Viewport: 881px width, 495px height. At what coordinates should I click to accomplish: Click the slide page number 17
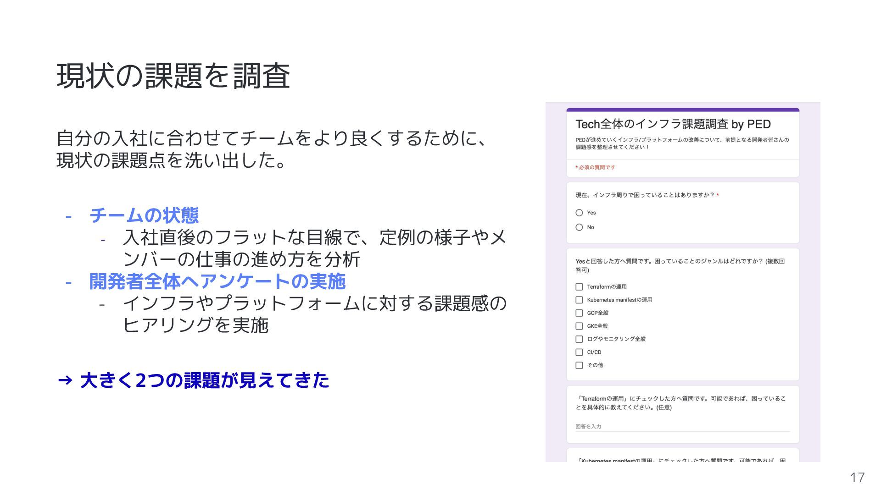pyautogui.click(x=857, y=478)
